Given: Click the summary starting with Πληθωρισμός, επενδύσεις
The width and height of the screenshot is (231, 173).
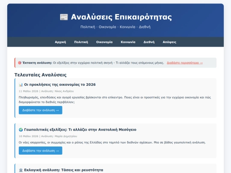Looking at the screenshot, I should [115, 100].
